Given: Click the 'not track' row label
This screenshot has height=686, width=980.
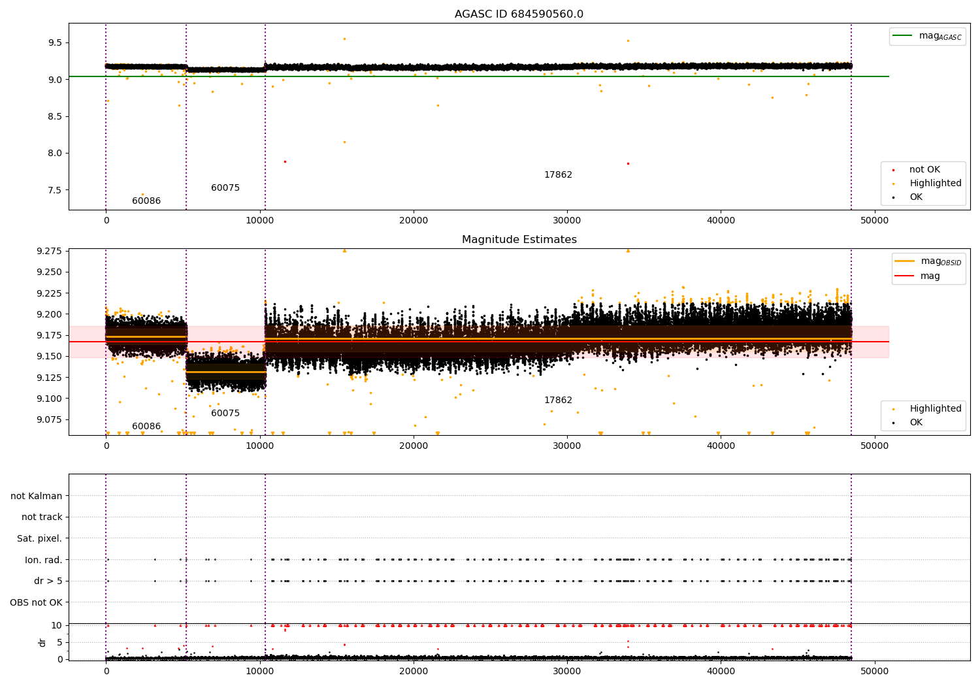Looking at the screenshot, I should (x=42, y=517).
